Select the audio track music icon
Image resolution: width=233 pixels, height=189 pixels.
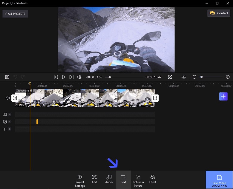(x=5, y=114)
